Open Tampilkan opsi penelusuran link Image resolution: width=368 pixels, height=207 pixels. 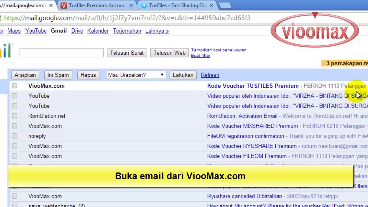(219, 50)
